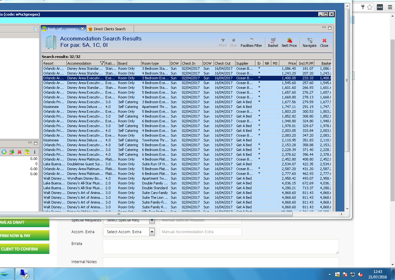Click the Internal Notes text area
The image size is (395, 280).
(x=221, y=262)
